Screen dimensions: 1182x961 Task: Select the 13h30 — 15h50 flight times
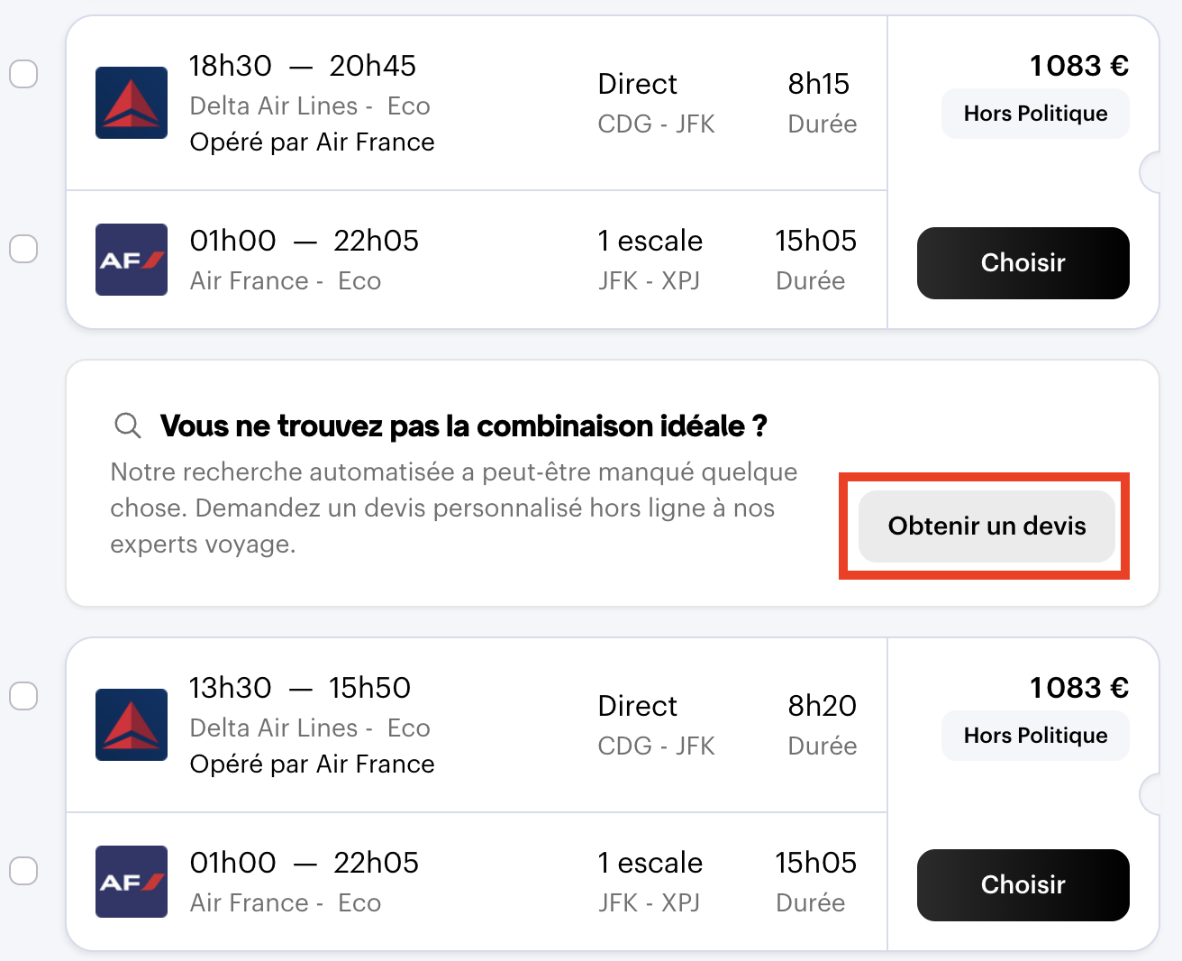pos(300,688)
